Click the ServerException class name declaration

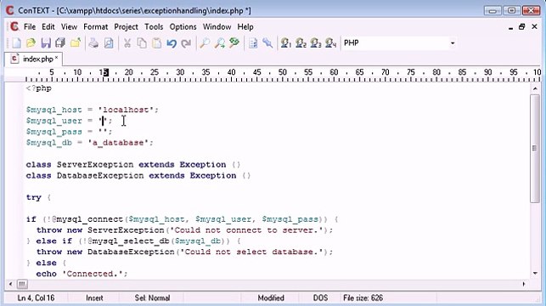click(95, 165)
